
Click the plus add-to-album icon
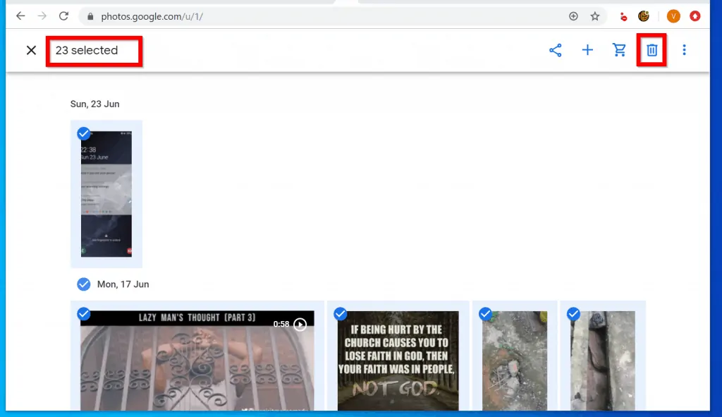[x=587, y=50]
